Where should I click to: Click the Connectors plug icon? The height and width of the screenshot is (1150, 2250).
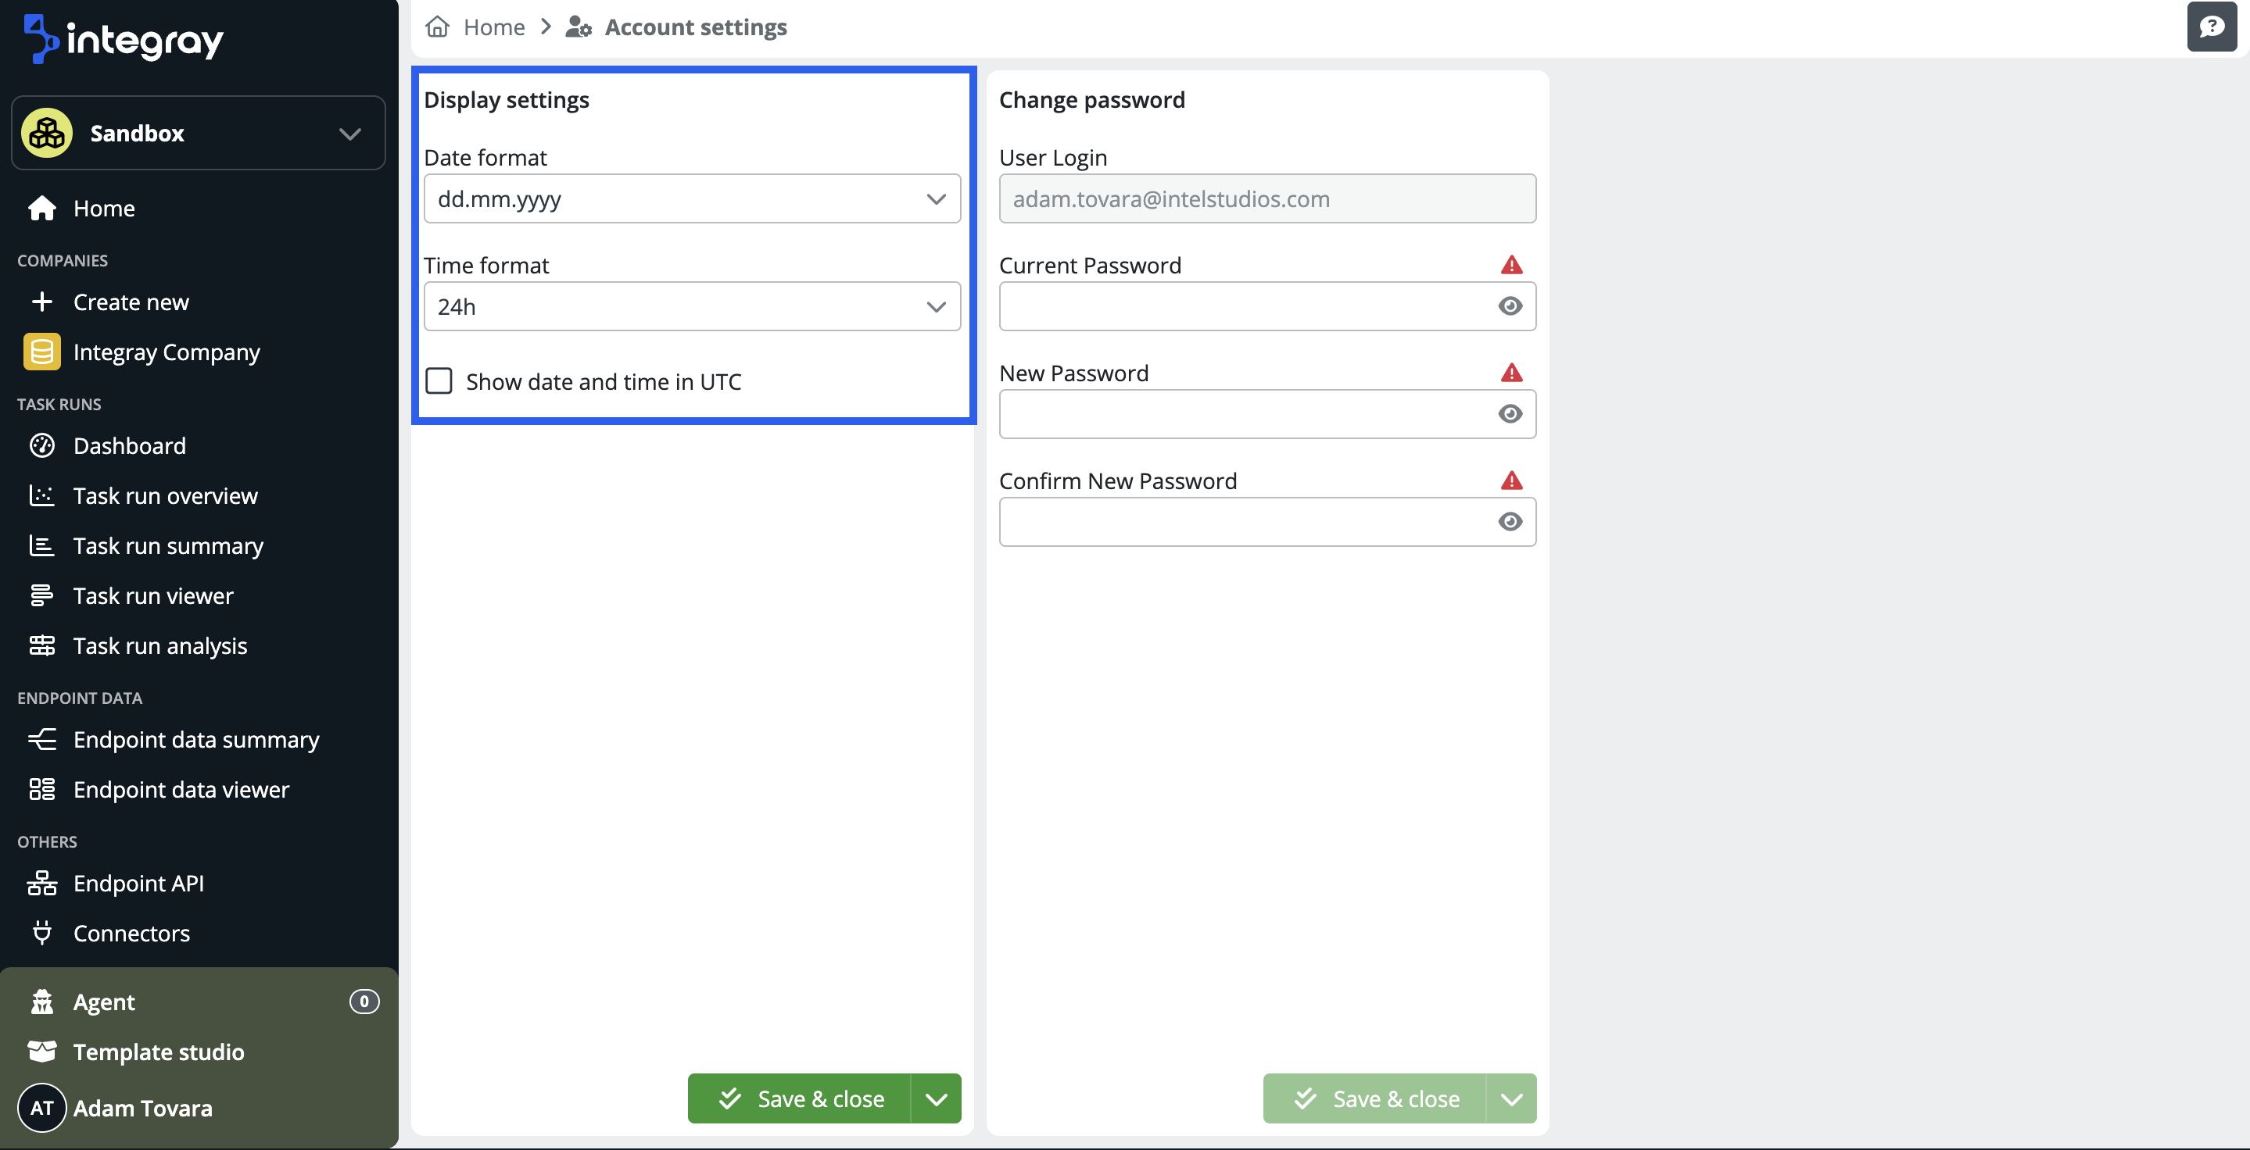tap(42, 933)
